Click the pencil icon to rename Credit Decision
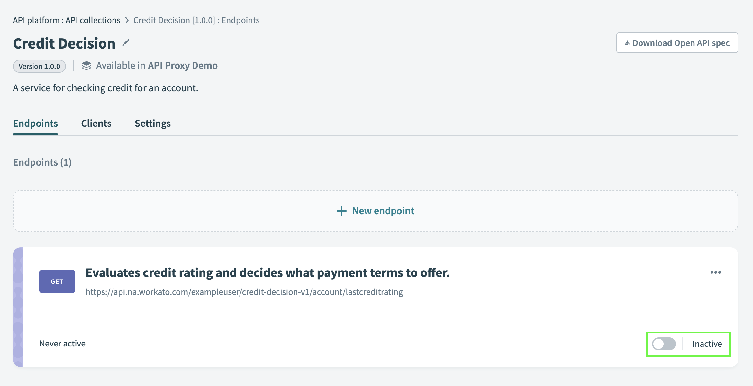 tap(126, 42)
